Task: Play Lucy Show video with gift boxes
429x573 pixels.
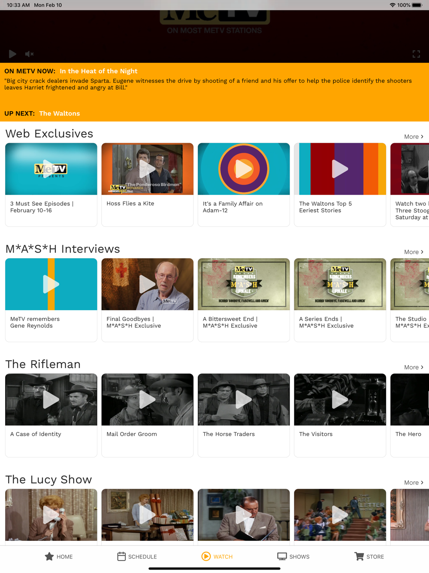Action: click(x=147, y=515)
